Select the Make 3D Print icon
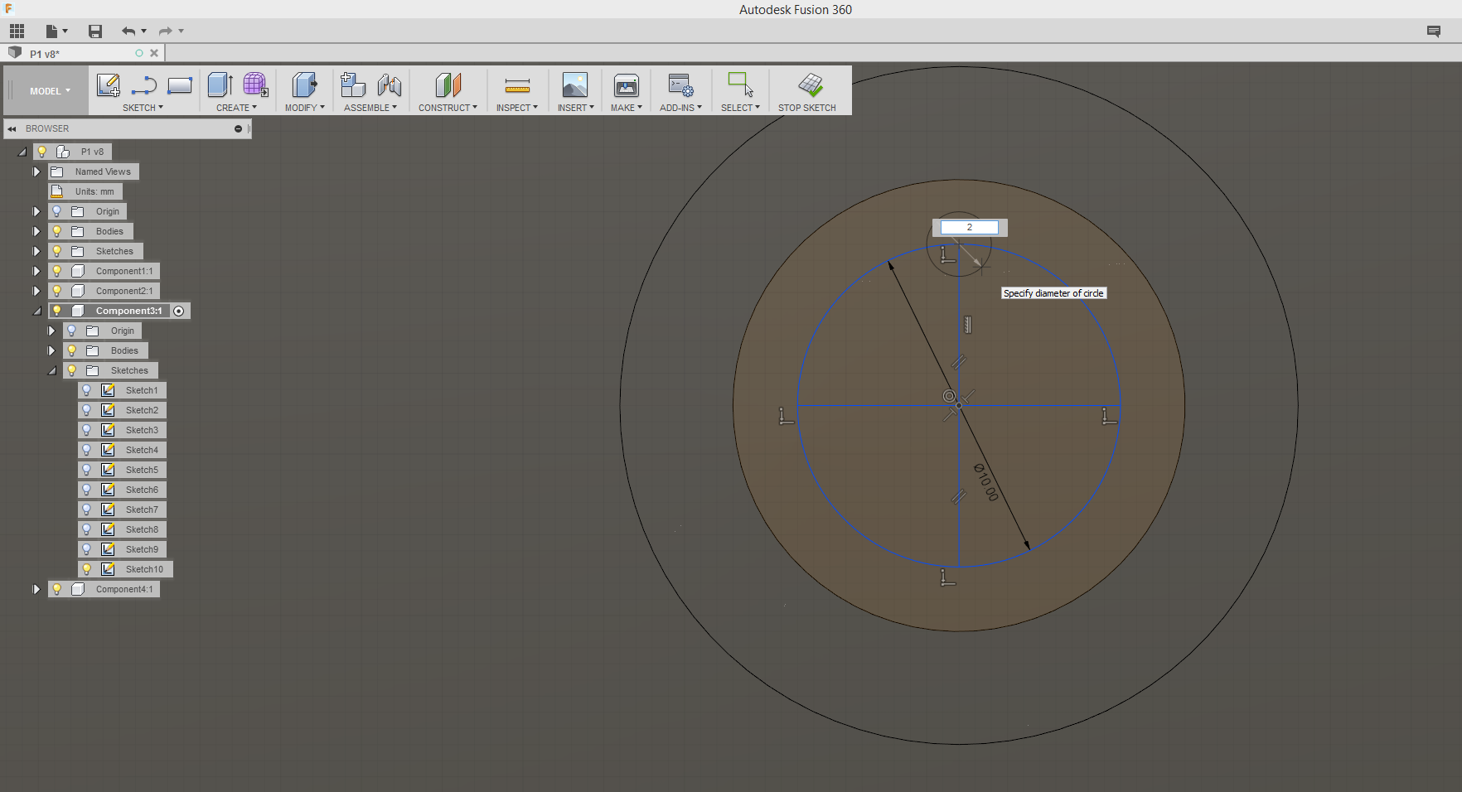This screenshot has height=792, width=1462. (627, 85)
